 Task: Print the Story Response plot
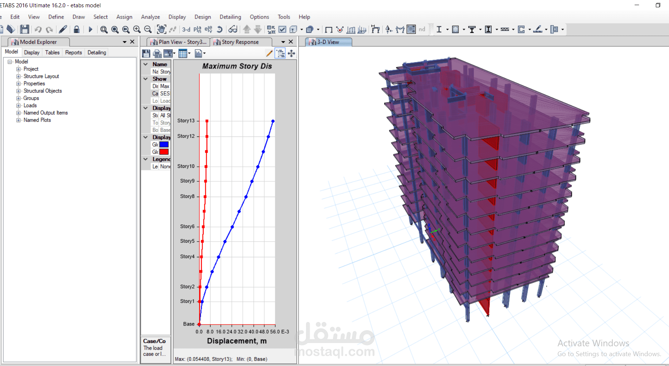157,54
